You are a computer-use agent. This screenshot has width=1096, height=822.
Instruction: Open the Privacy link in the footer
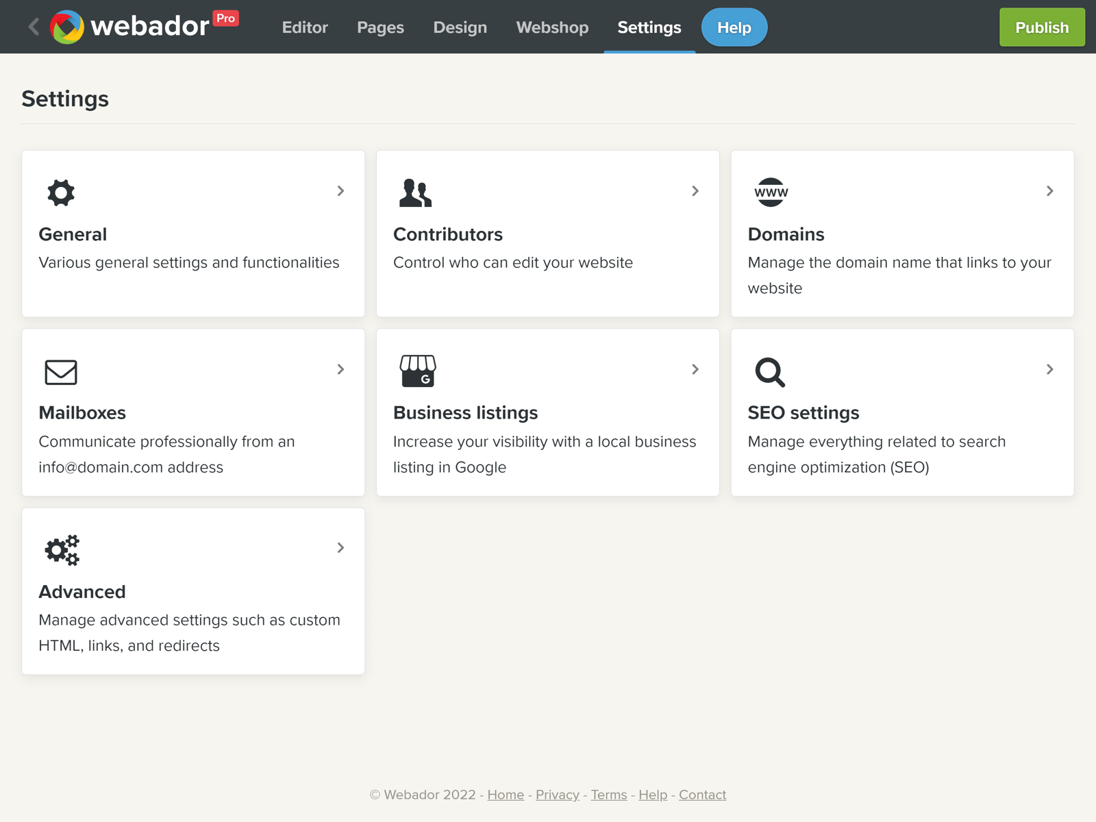tap(557, 795)
